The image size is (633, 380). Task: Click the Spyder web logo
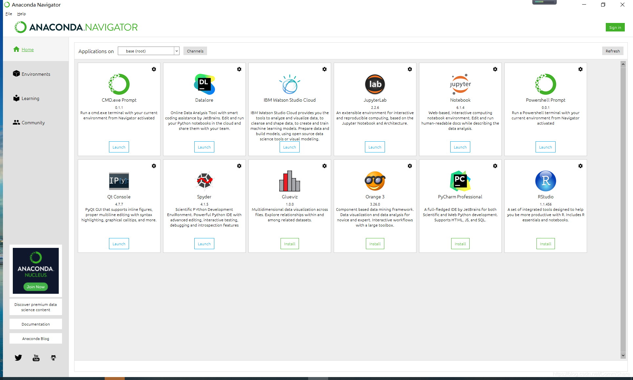point(204,181)
